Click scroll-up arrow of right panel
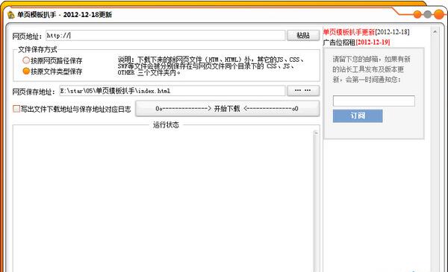 [x=435, y=32]
